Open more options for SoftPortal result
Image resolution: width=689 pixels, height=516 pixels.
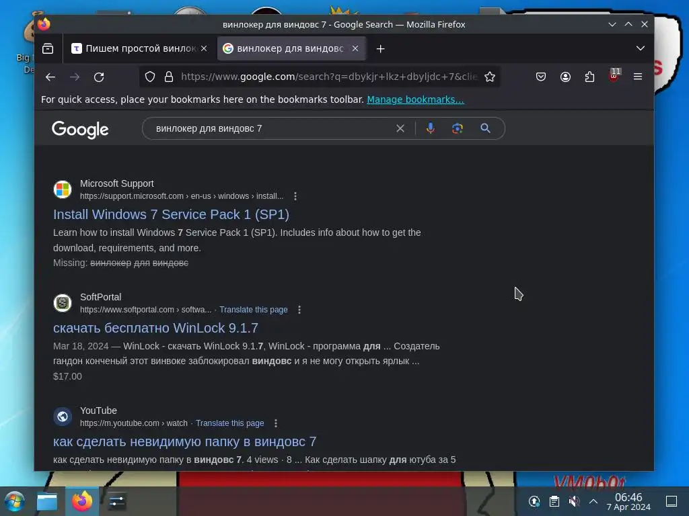pos(299,310)
